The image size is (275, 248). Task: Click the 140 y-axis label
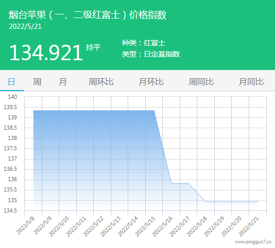click(x=12, y=97)
